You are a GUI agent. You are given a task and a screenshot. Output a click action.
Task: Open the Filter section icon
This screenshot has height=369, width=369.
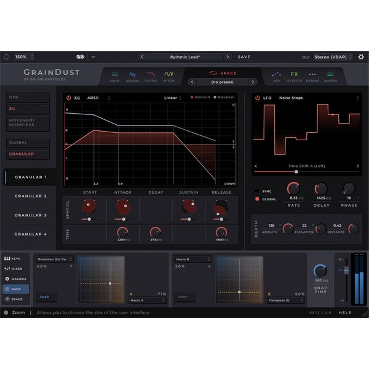(x=151, y=77)
